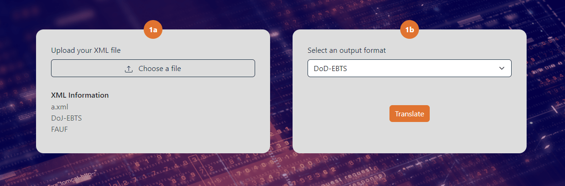Click the 'Choose a file' label text
Viewport: 565px width, 186px height.
pyautogui.click(x=160, y=69)
